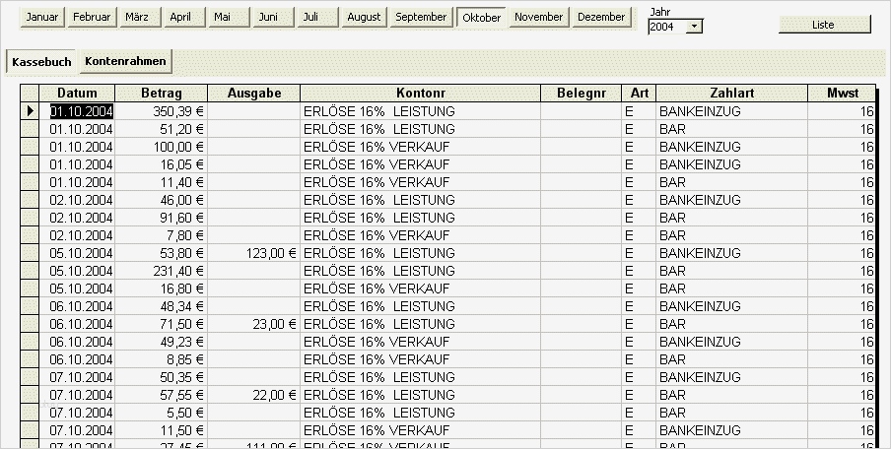891x449 pixels.
Task: Switch to November month
Action: coord(539,17)
